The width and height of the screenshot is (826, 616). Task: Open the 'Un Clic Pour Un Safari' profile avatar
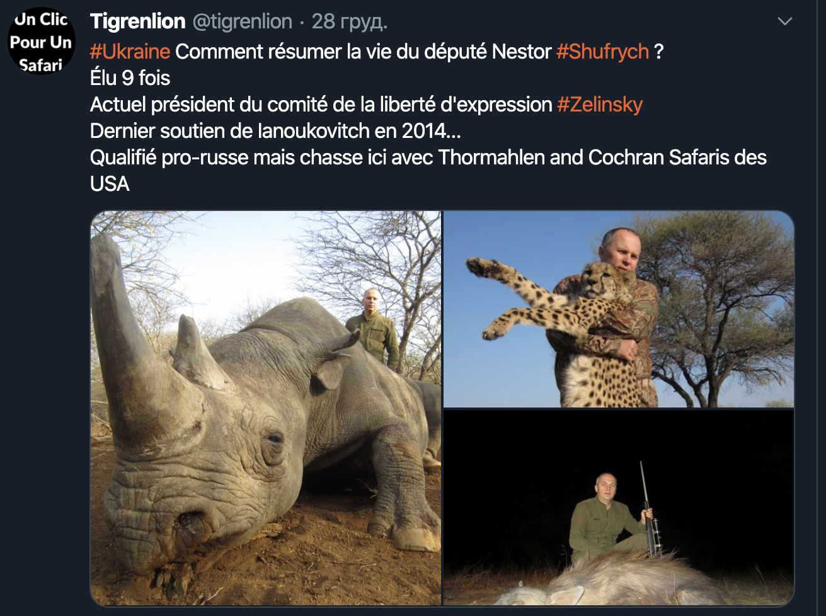pos(42,41)
